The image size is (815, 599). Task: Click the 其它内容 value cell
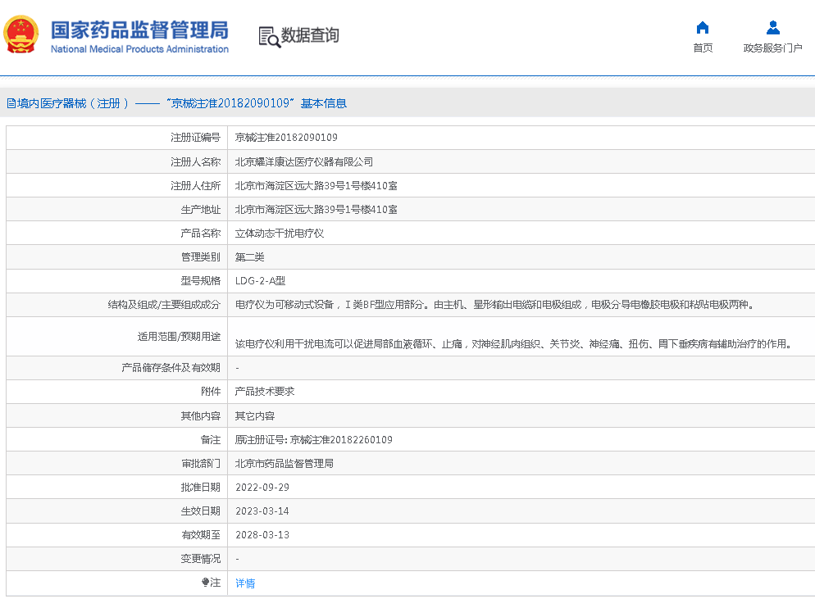click(x=255, y=416)
